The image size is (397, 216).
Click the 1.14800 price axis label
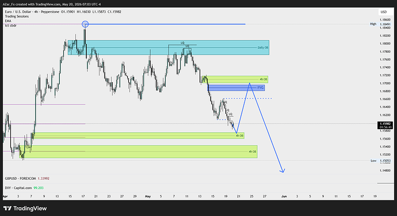tap(385, 170)
